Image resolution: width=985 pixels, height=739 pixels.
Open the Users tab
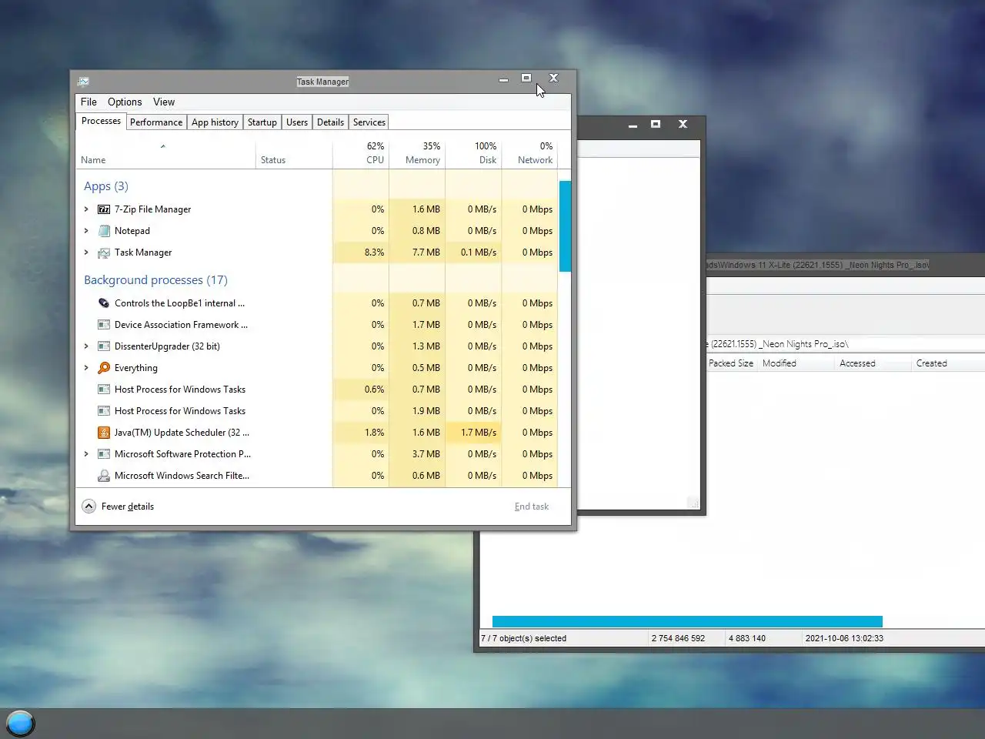pos(297,122)
